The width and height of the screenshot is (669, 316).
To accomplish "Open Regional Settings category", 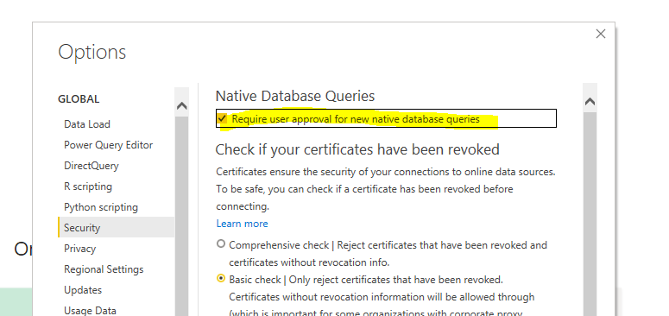I will coord(104,269).
